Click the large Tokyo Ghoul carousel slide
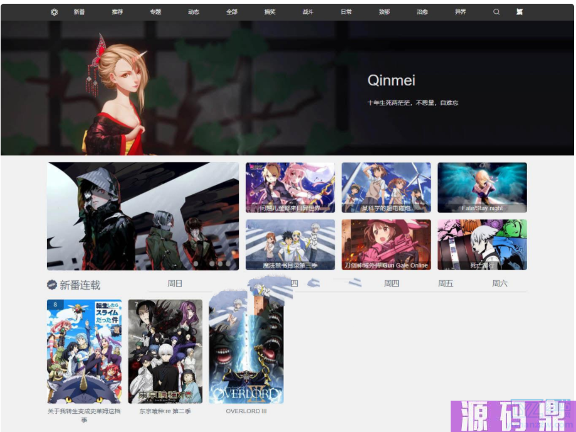 143,216
